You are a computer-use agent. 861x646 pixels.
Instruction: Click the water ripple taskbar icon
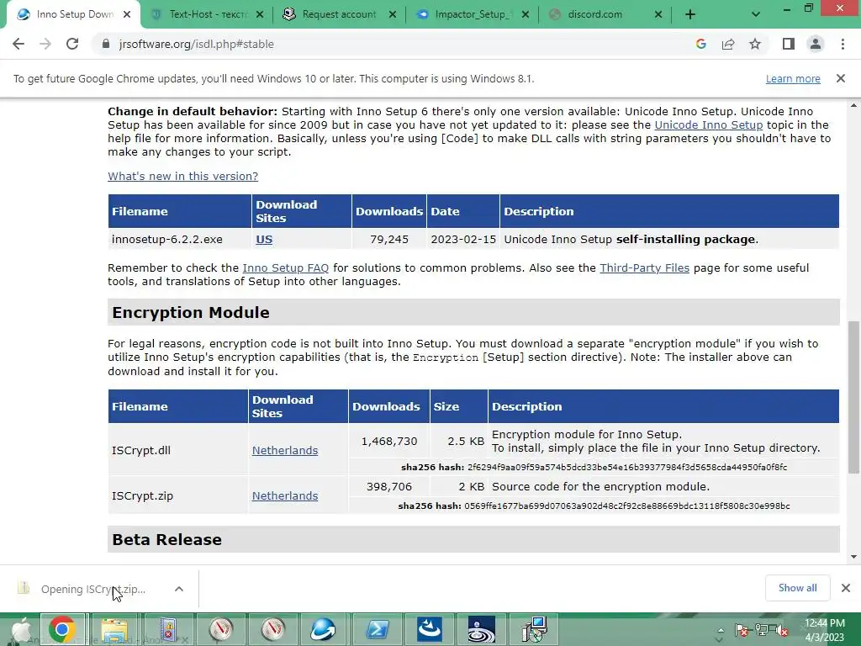pyautogui.click(x=481, y=629)
